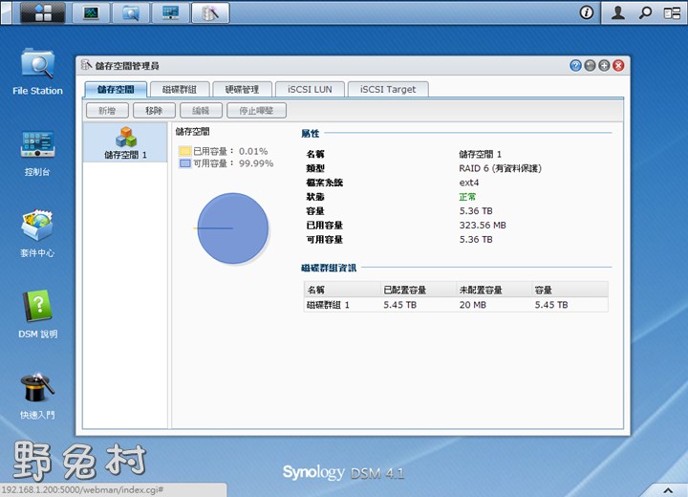
Task: Open 套件中心 desktop icon
Action: tap(37, 233)
